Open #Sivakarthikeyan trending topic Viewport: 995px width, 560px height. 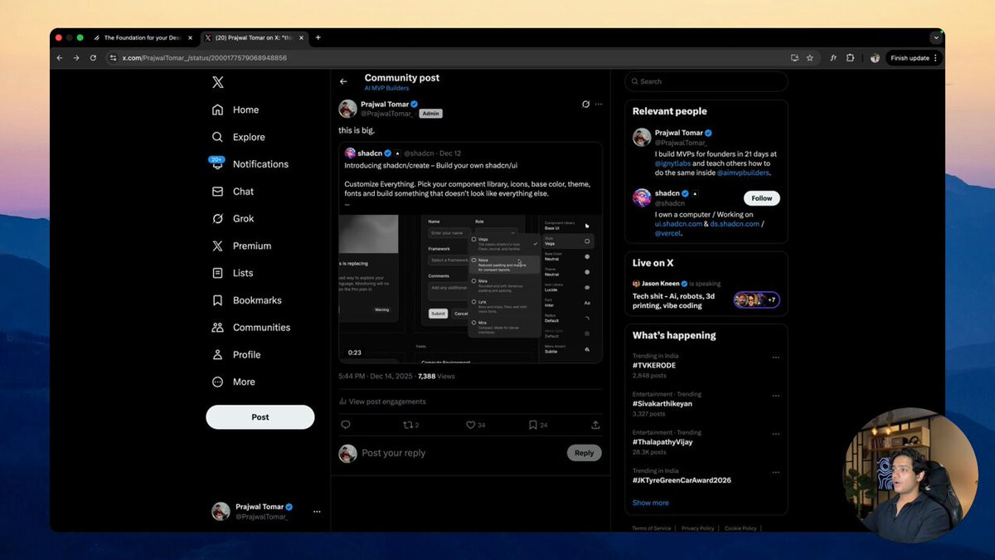pyautogui.click(x=663, y=403)
